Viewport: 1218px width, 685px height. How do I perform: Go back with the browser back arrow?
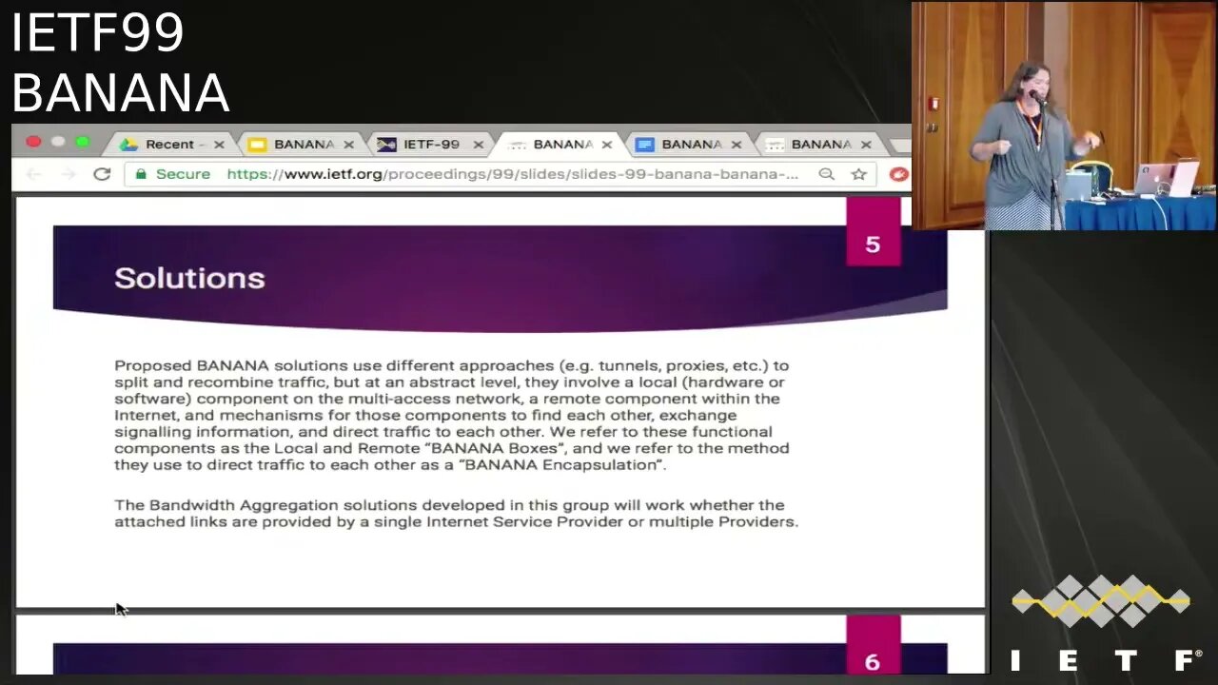click(33, 174)
